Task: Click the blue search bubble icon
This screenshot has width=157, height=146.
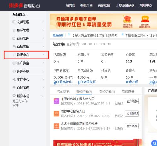Action: [x=154, y=143]
